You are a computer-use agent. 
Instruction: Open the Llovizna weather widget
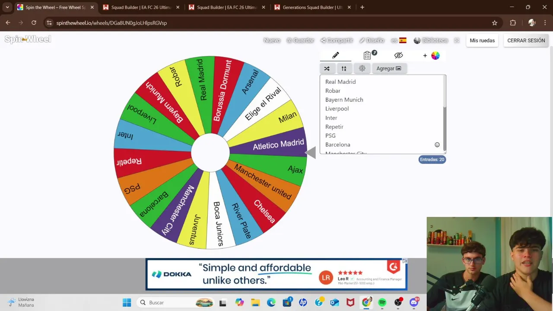click(21, 302)
